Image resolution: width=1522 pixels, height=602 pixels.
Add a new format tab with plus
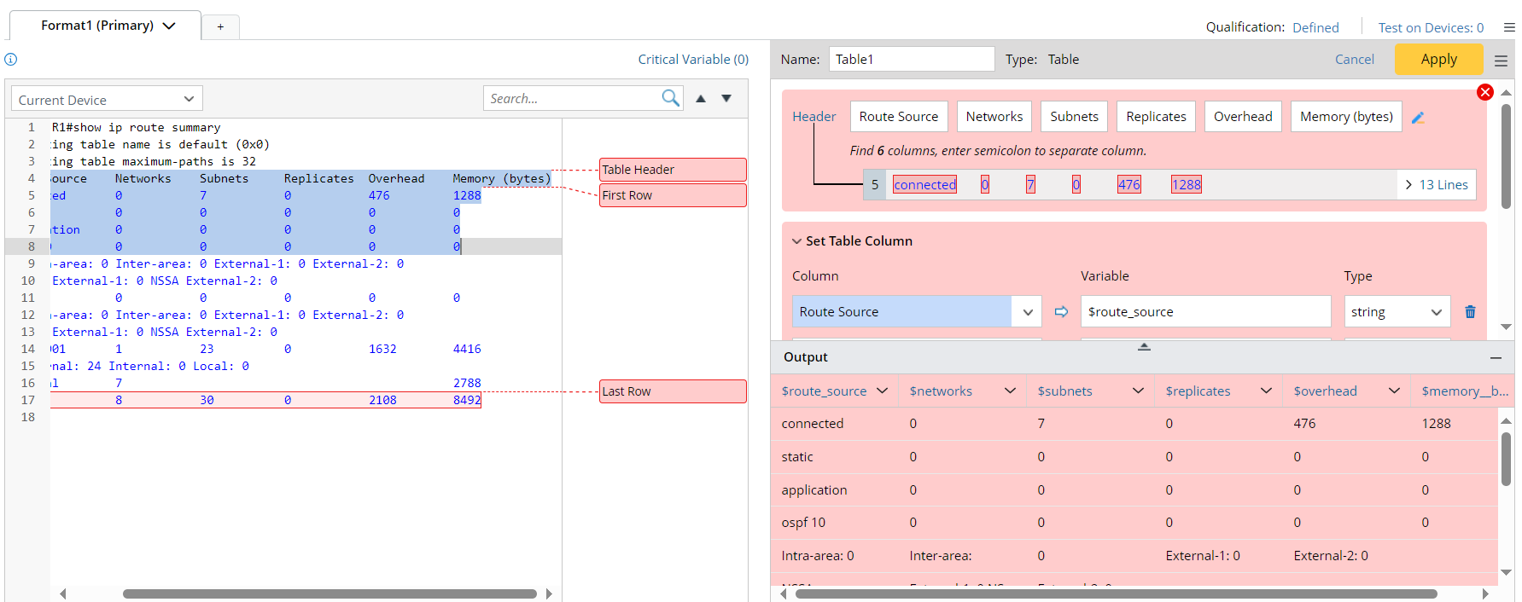[x=220, y=26]
